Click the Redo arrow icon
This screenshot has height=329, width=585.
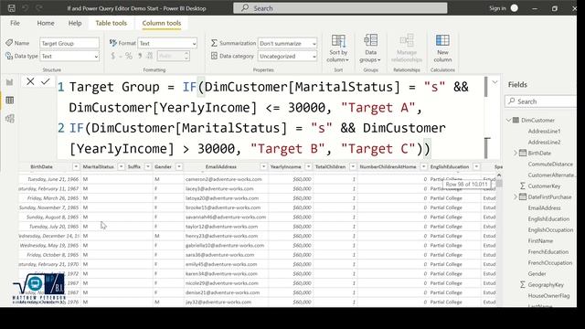point(38,8)
